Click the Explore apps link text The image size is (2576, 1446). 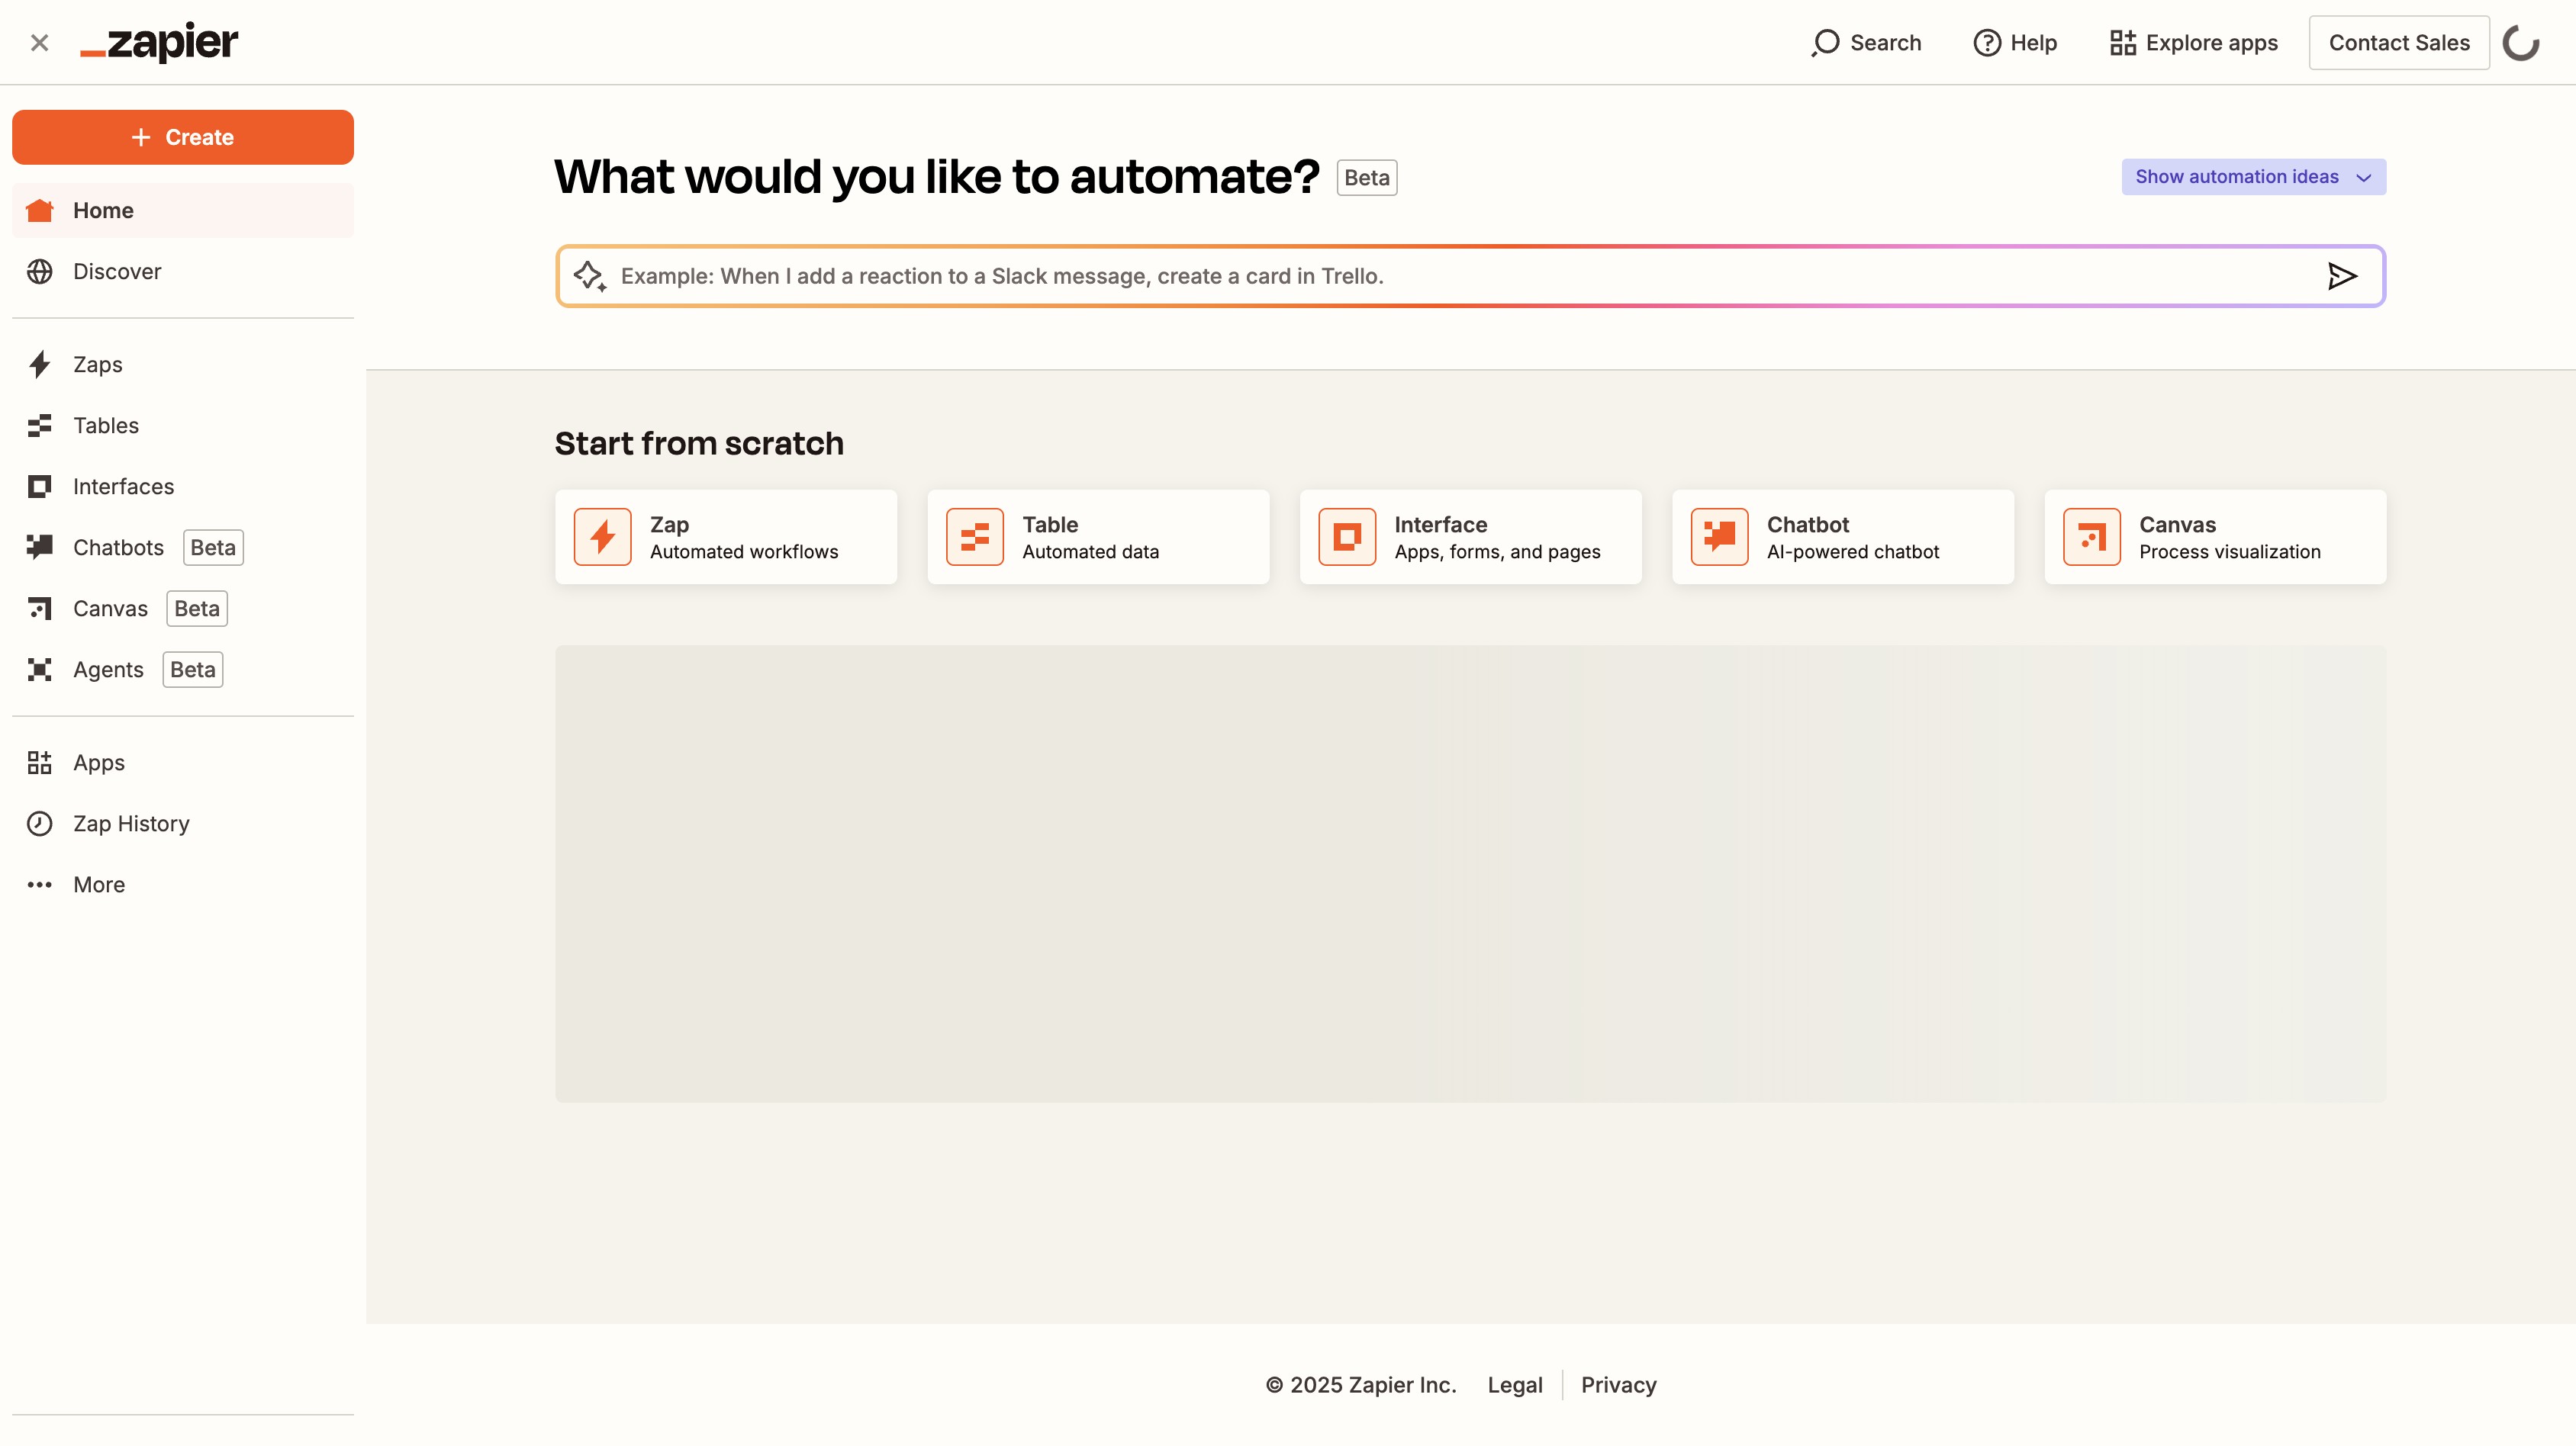[x=2211, y=42]
